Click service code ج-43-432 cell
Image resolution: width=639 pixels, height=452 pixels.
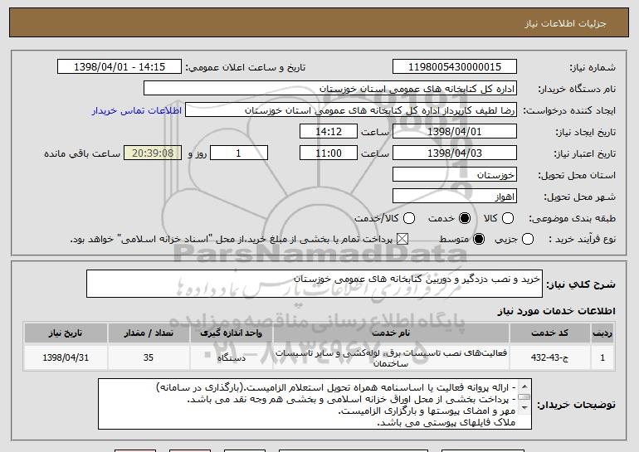pyautogui.click(x=549, y=357)
